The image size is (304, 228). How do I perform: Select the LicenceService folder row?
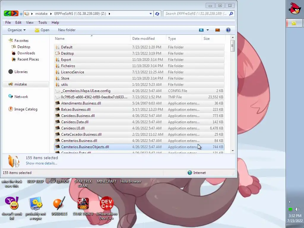pyautogui.click(x=139, y=72)
